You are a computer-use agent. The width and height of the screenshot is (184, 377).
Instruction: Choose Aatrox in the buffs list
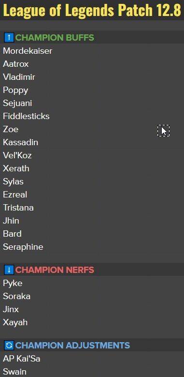[x=16, y=64]
